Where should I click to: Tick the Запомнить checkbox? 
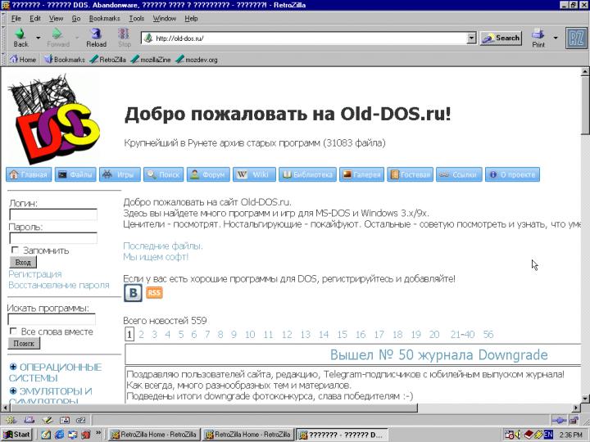coord(15,250)
